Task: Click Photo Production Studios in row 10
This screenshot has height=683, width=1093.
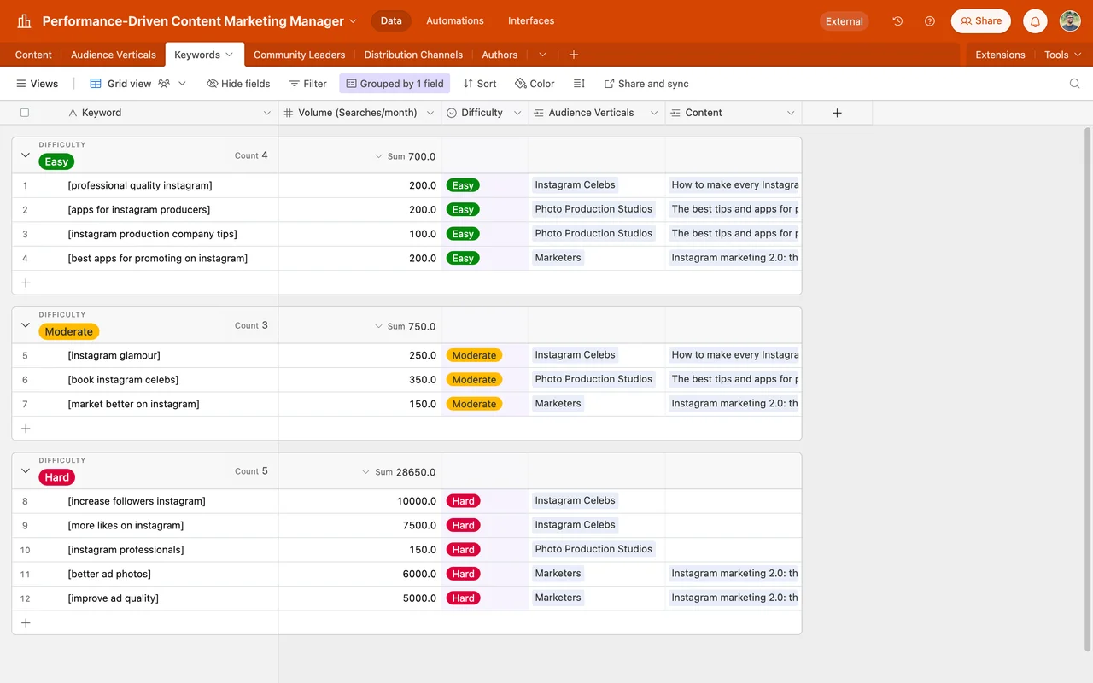Action: click(593, 549)
